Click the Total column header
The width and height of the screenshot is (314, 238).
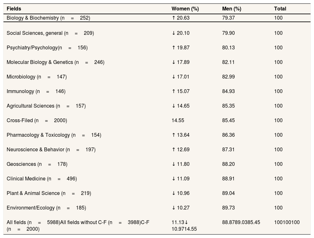(280, 9)
